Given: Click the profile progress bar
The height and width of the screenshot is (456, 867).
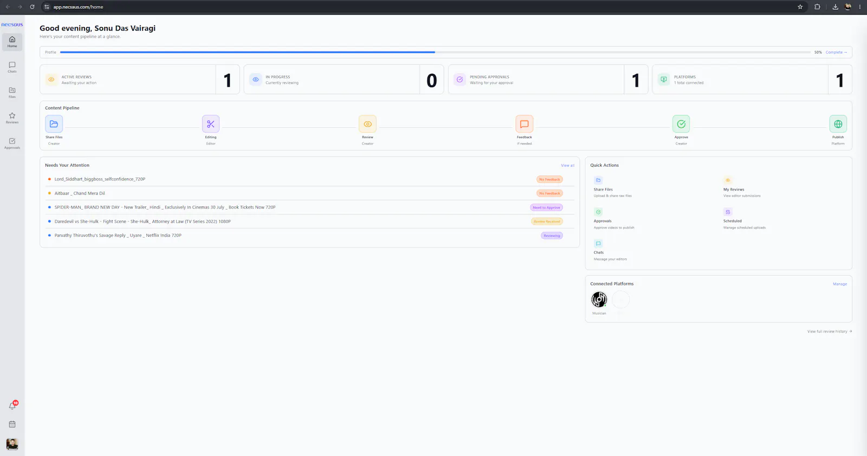Looking at the screenshot, I should (x=435, y=52).
